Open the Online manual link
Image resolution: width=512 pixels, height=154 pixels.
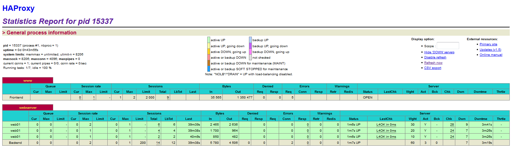[491, 55]
